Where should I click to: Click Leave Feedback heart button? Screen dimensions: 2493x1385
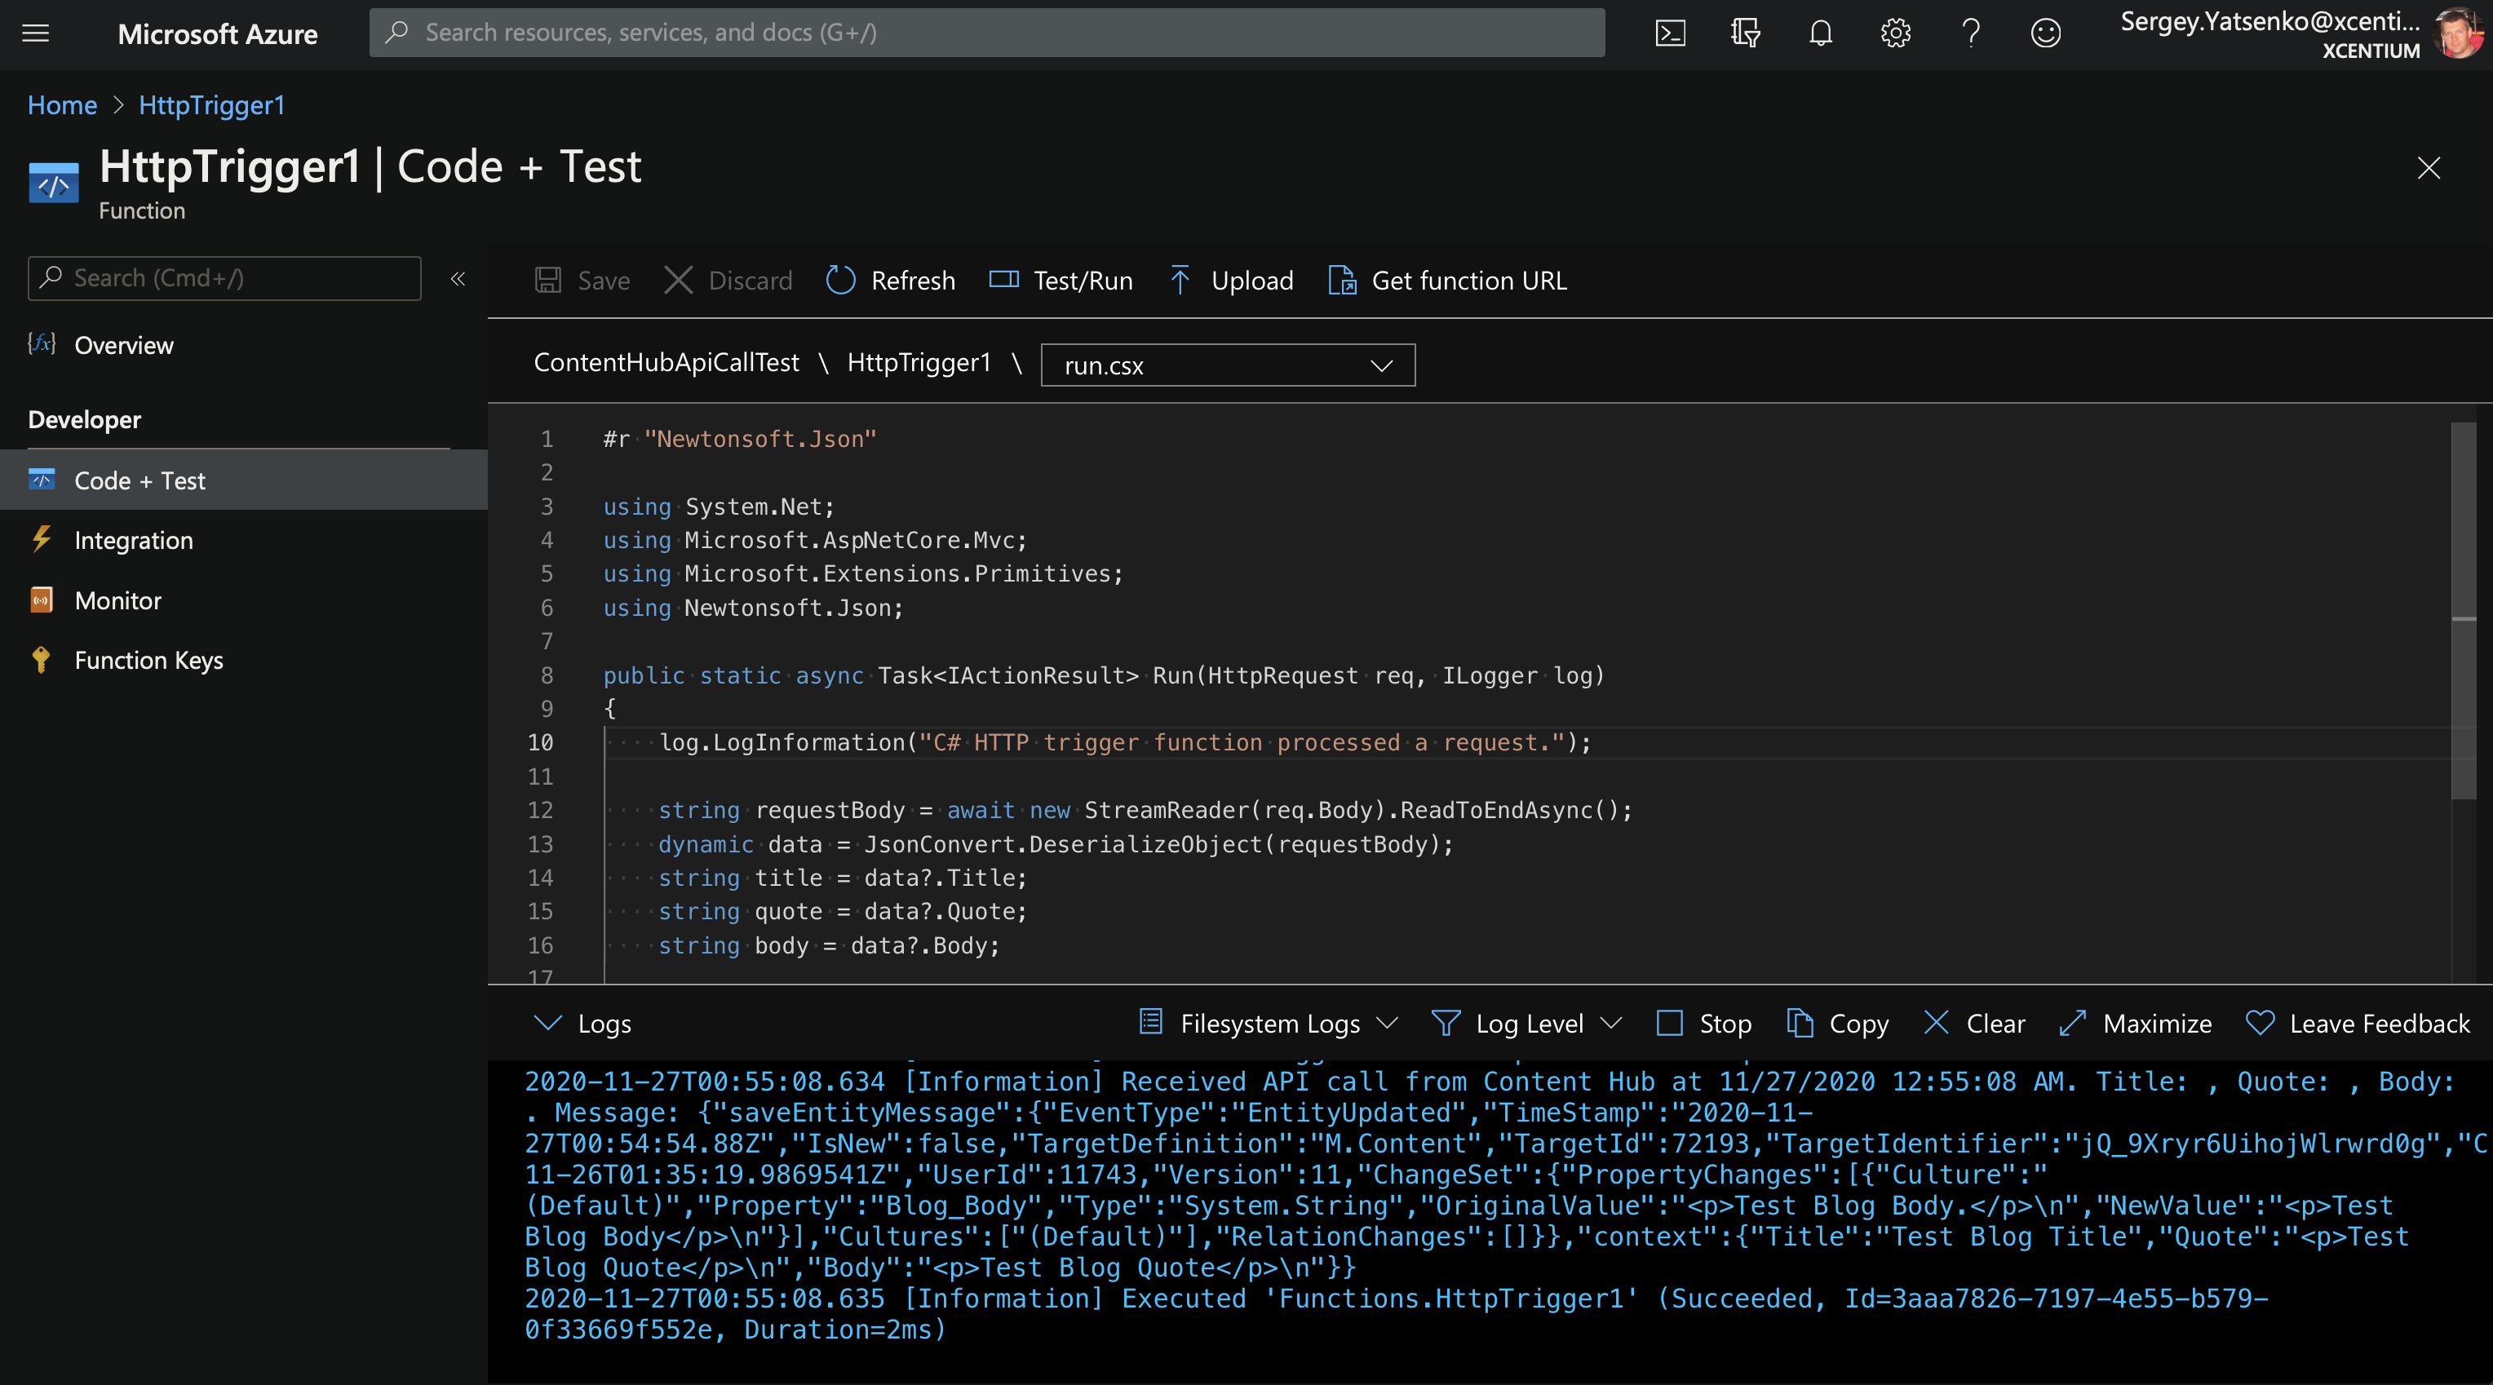(2358, 1023)
